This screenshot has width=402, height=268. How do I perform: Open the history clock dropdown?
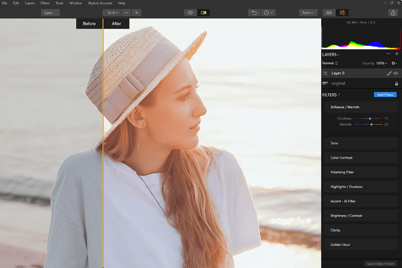268,13
